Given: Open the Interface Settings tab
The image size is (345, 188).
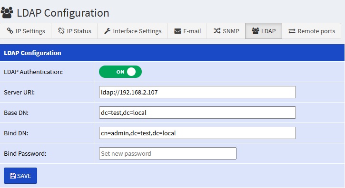Looking at the screenshot, I should click(132, 31).
